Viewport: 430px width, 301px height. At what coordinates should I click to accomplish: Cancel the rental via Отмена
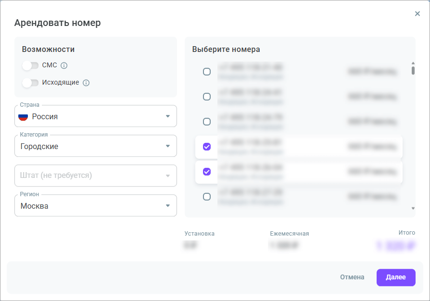point(352,277)
